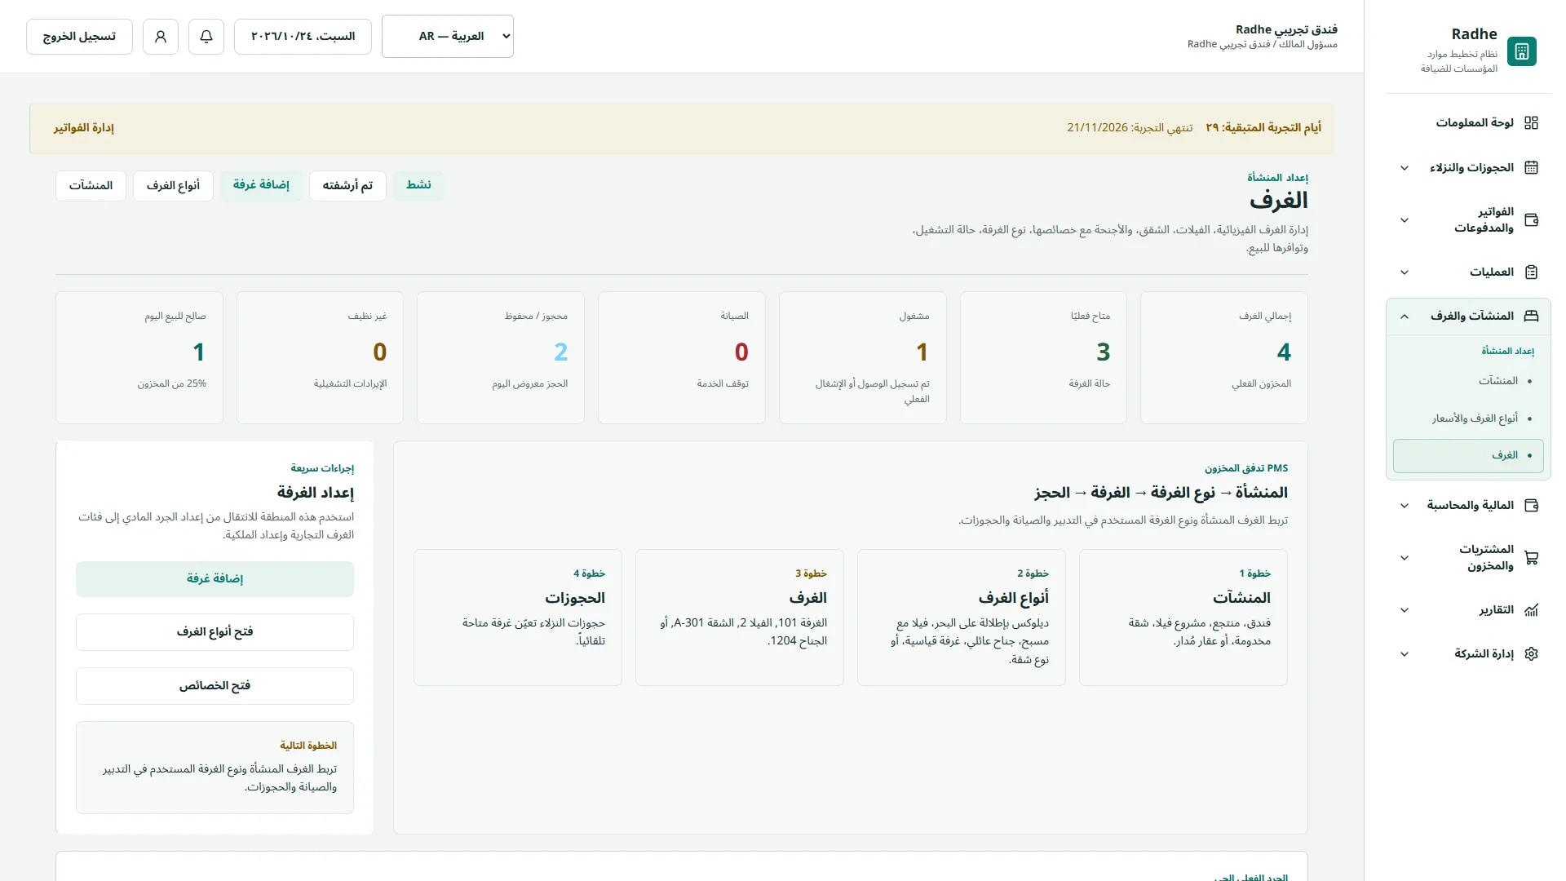Switch to the تم أرشفته filter tab
Screen dimensions: 1566x881
pyautogui.click(x=347, y=186)
